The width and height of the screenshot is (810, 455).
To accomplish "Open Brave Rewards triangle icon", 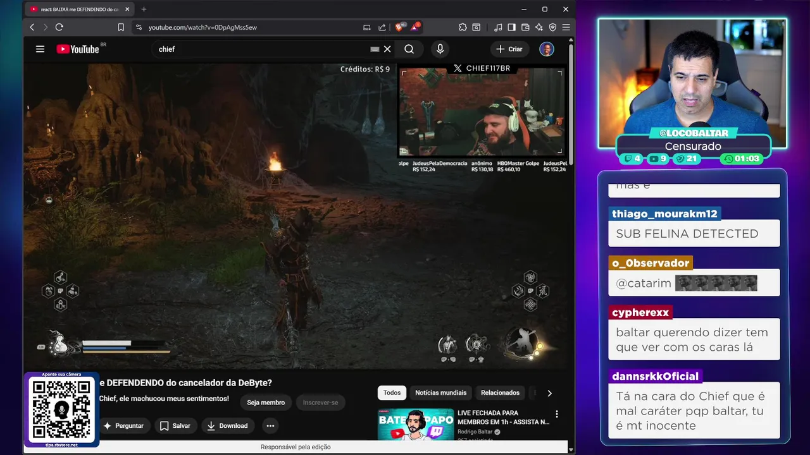I will (415, 27).
